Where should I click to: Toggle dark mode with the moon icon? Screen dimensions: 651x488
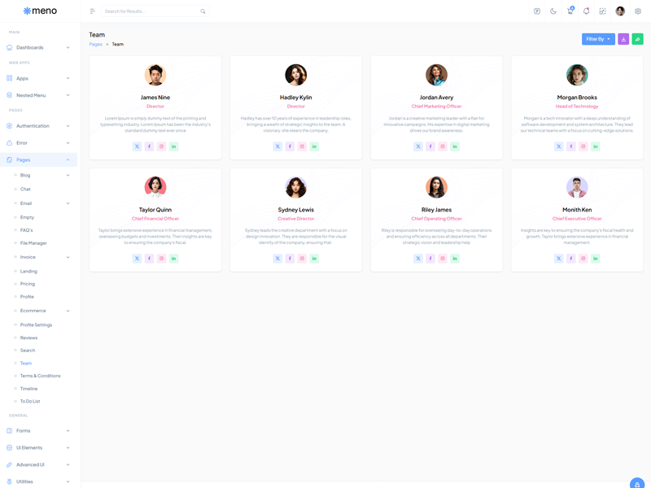pyautogui.click(x=553, y=11)
